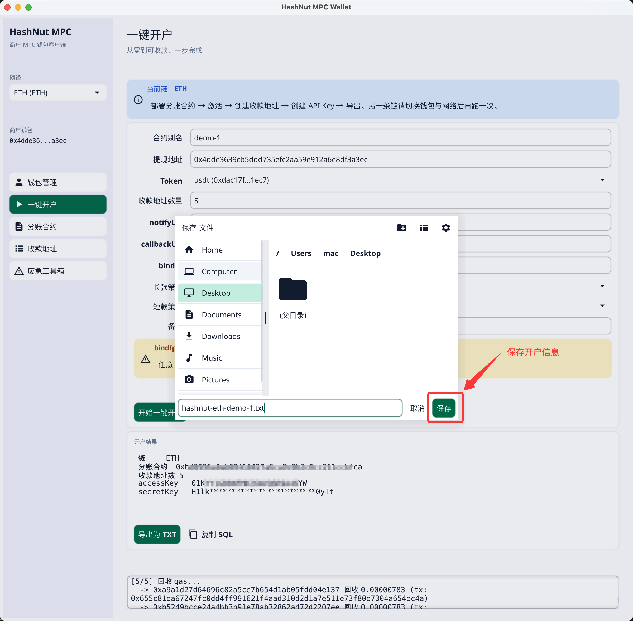Open 钱包管理 page

[x=58, y=182]
